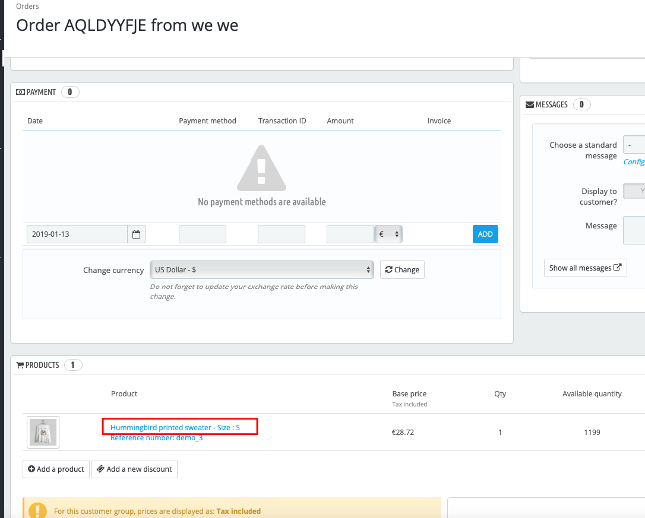The height and width of the screenshot is (518, 645).
Task: Click the Payment method input field
Action: pos(203,234)
